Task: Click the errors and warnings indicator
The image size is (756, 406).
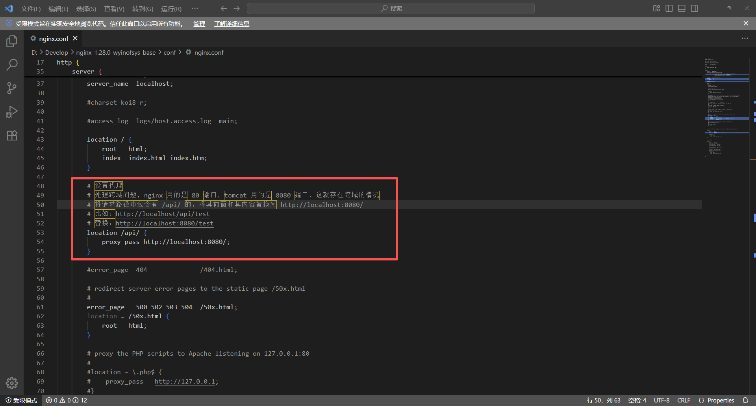Action: [66, 400]
